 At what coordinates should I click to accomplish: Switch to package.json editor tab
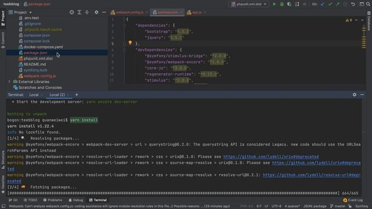167,12
